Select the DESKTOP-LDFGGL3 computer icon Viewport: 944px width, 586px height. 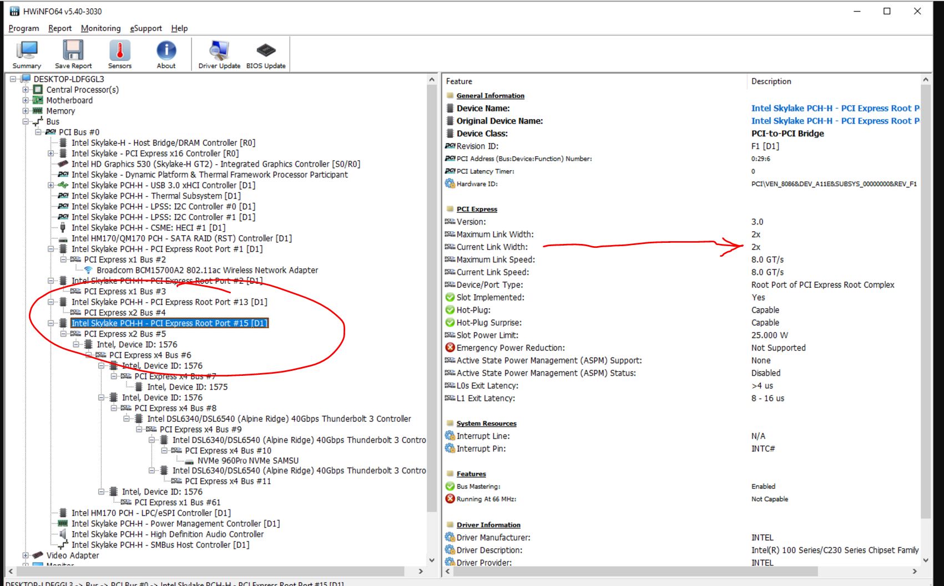[x=25, y=79]
